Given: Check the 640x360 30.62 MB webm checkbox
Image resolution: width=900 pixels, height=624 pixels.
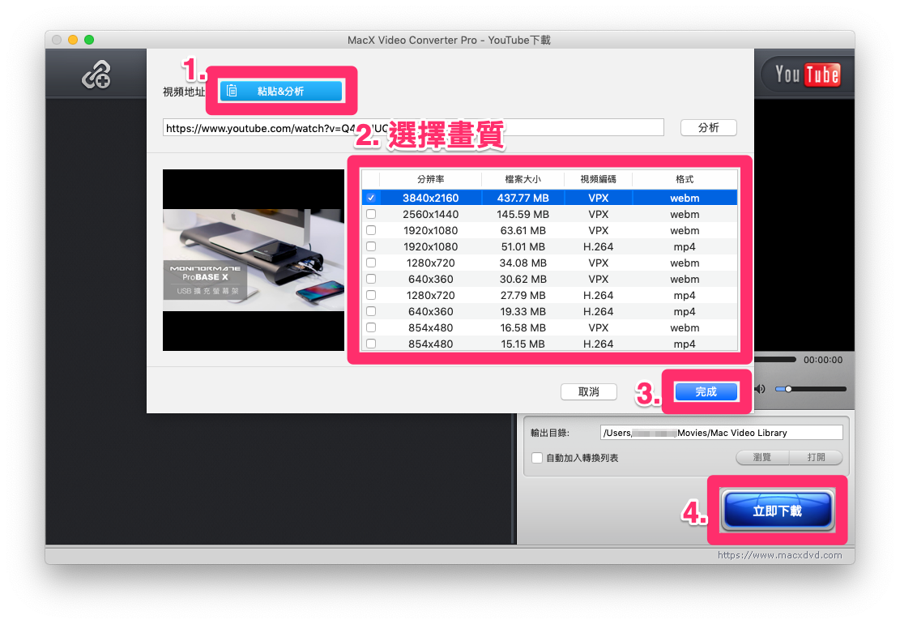Looking at the screenshot, I should click(x=371, y=279).
